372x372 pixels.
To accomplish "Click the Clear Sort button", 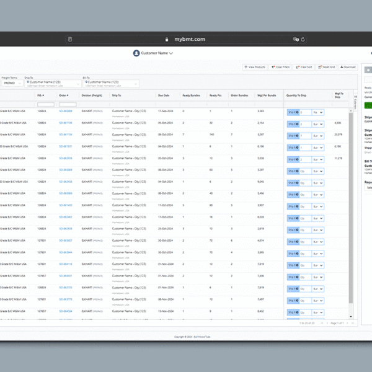I will pos(304,67).
